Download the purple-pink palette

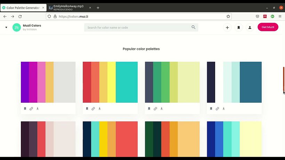coord(38,109)
